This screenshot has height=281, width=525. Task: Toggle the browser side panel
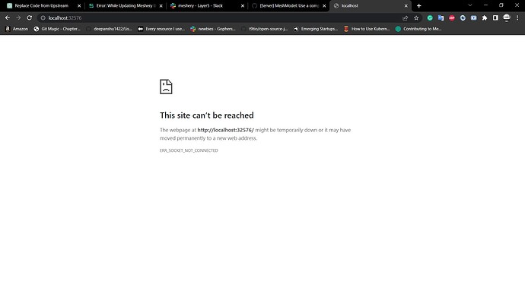pyautogui.click(x=495, y=18)
